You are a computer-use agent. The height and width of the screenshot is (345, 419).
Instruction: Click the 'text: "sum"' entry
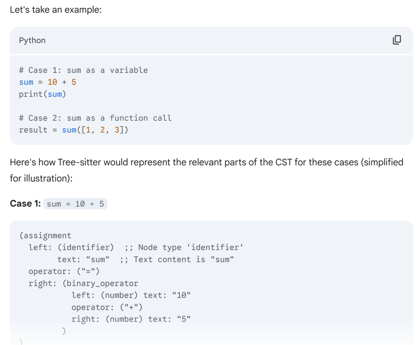coord(83,259)
